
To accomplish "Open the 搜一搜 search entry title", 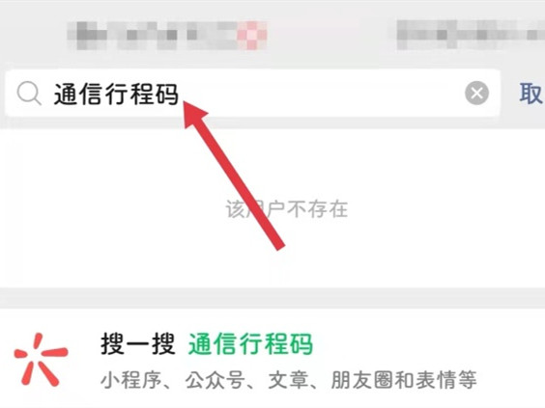I will pyautogui.click(x=137, y=343).
